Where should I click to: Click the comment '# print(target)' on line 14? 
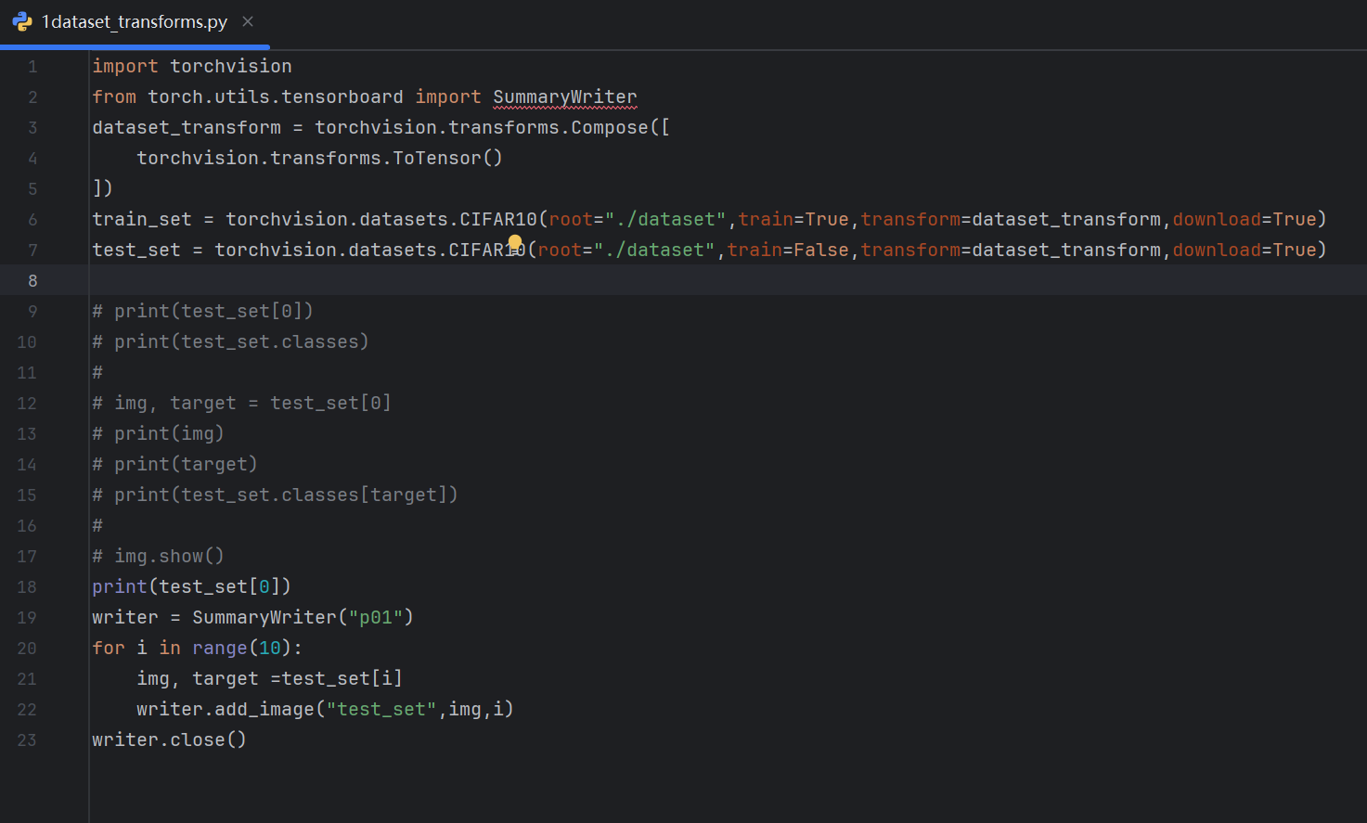[x=175, y=464]
